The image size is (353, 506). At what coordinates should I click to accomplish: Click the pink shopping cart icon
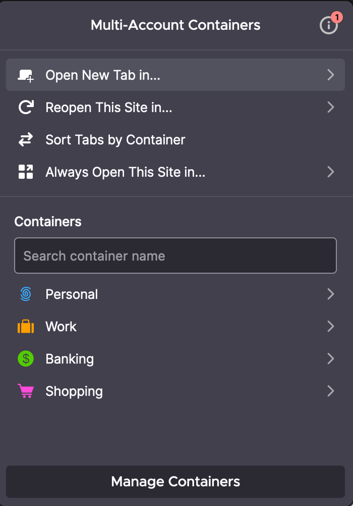pos(26,391)
